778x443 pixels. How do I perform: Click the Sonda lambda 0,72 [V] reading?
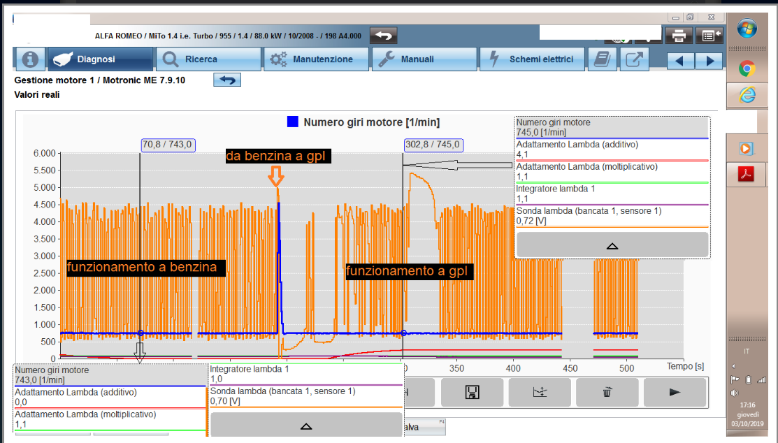[x=531, y=221]
